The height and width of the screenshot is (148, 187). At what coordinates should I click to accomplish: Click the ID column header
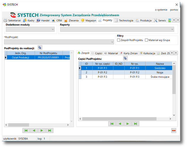click(87, 64)
